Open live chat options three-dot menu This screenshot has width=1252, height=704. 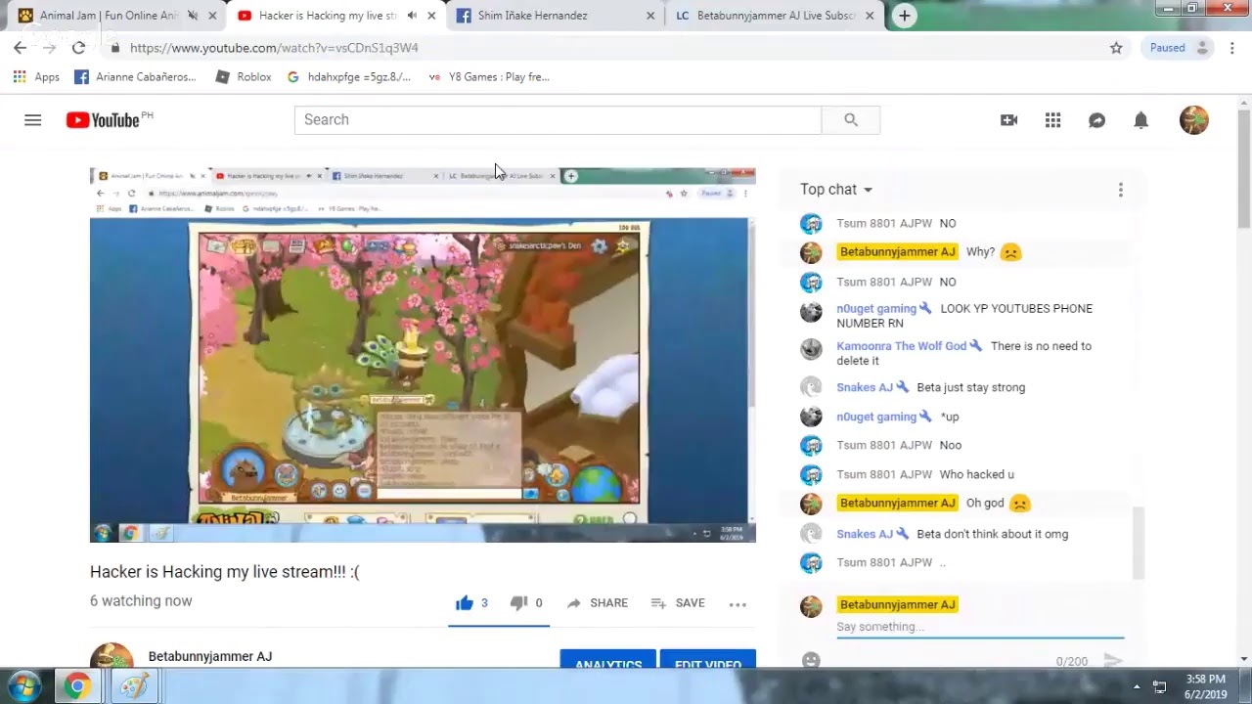point(1120,190)
